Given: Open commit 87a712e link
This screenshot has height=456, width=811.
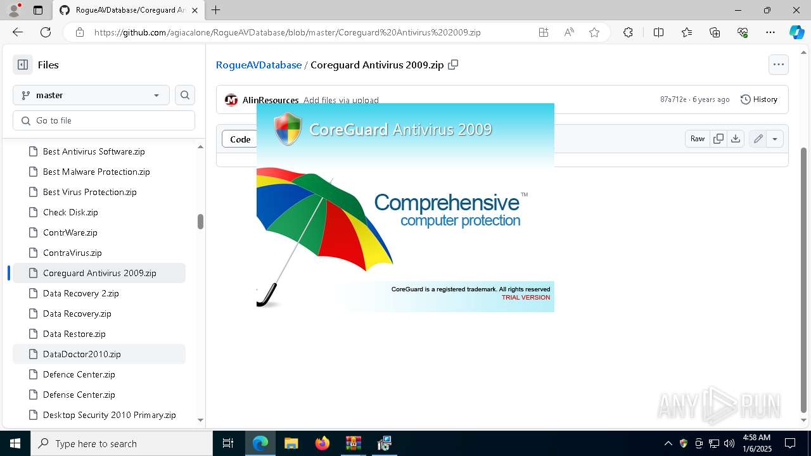Looking at the screenshot, I should tap(674, 99).
